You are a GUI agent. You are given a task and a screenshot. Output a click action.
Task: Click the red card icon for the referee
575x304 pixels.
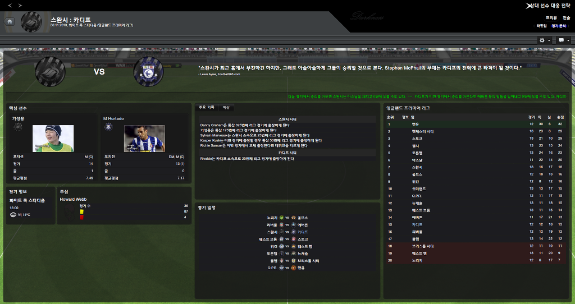pyautogui.click(x=81, y=217)
